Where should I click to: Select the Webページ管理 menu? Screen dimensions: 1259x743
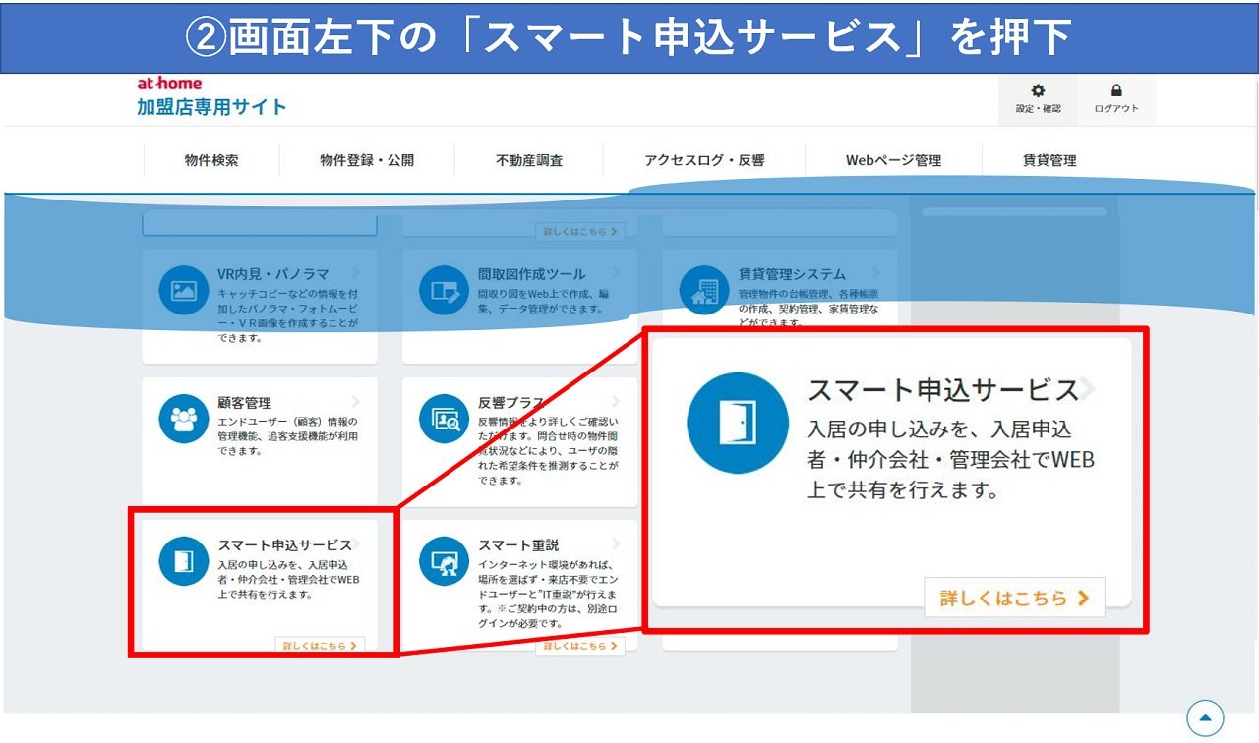pos(893,160)
